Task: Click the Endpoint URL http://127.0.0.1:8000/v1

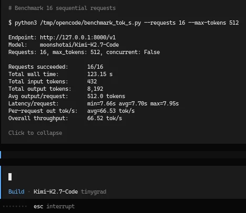Action: pyautogui.click(x=78, y=37)
